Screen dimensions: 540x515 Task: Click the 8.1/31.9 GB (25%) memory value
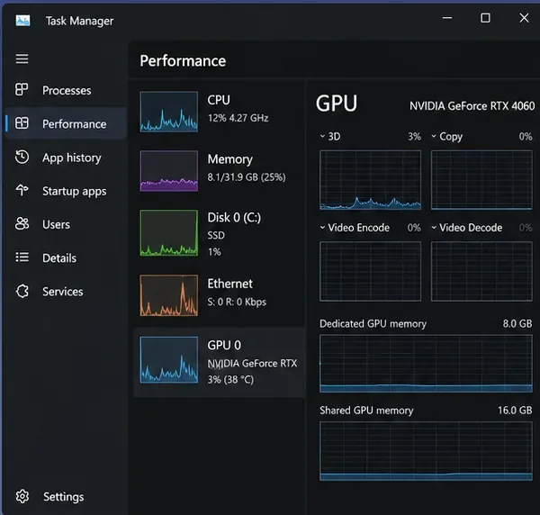tap(247, 177)
